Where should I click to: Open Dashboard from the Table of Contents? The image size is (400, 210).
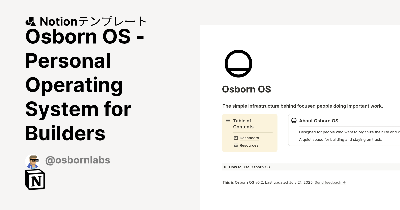point(249,138)
